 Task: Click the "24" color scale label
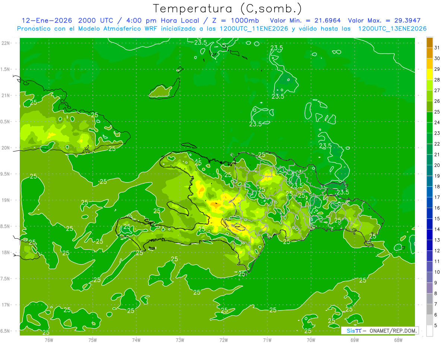tap(437, 122)
